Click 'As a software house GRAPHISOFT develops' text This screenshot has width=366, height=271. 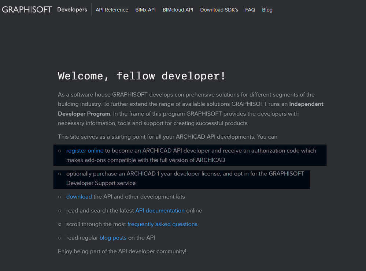click(115, 95)
